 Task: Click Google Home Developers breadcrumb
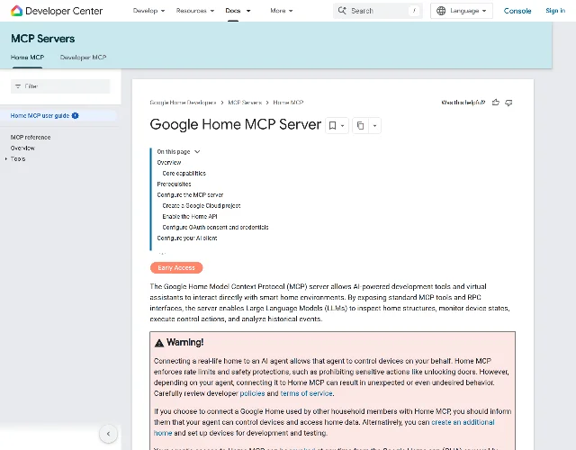coord(183,103)
